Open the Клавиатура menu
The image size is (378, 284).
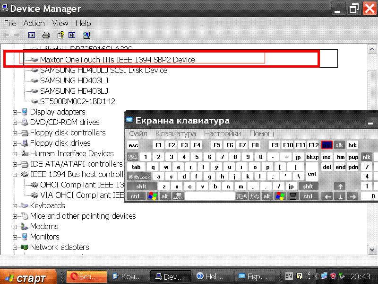click(175, 133)
